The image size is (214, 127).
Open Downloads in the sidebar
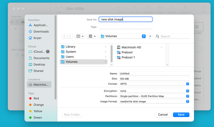(39, 31)
